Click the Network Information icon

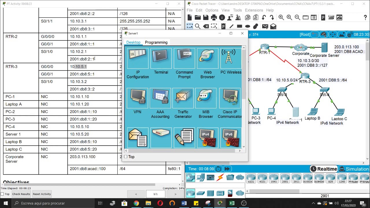coord(222,18)
